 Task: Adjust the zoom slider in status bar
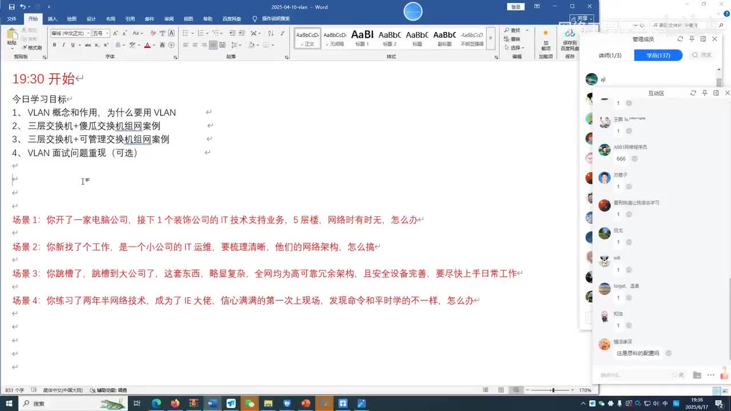click(553, 390)
